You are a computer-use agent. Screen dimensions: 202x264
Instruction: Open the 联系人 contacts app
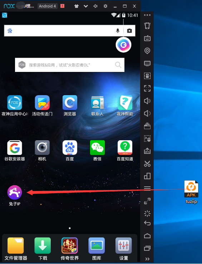97,103
